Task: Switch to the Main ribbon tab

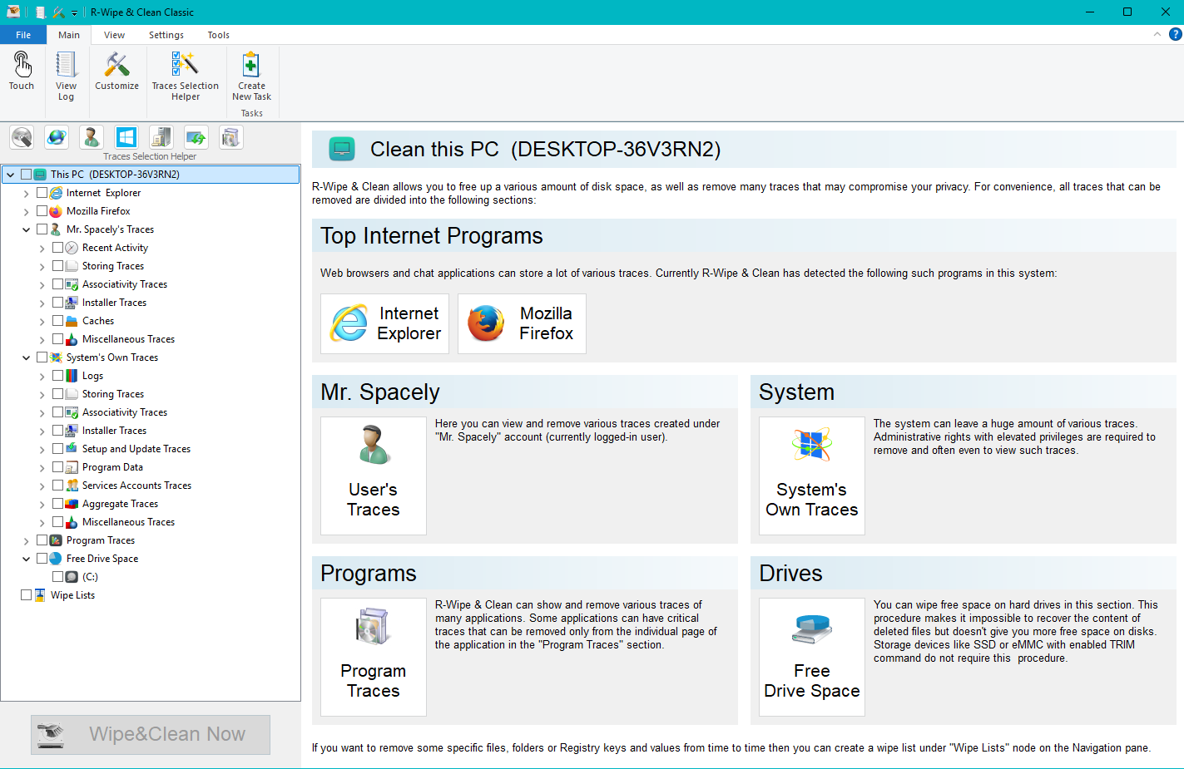Action: pos(69,35)
